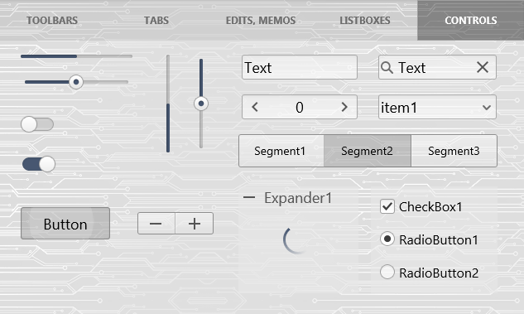Click the vertical progress bar

click(168, 104)
